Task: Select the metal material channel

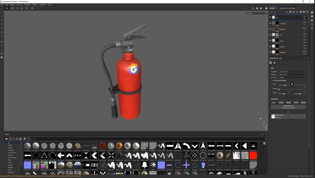Action: 281,102
